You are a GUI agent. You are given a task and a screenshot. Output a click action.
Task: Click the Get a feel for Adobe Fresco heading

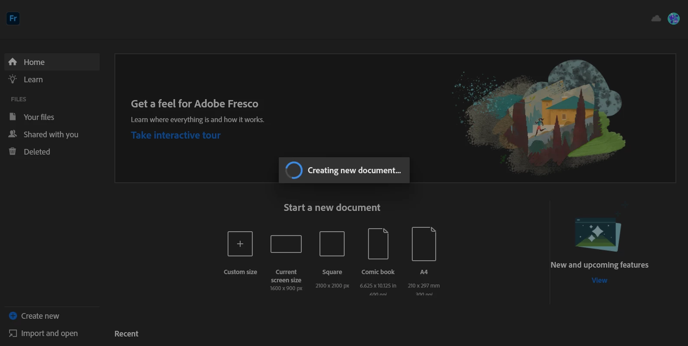(x=195, y=103)
